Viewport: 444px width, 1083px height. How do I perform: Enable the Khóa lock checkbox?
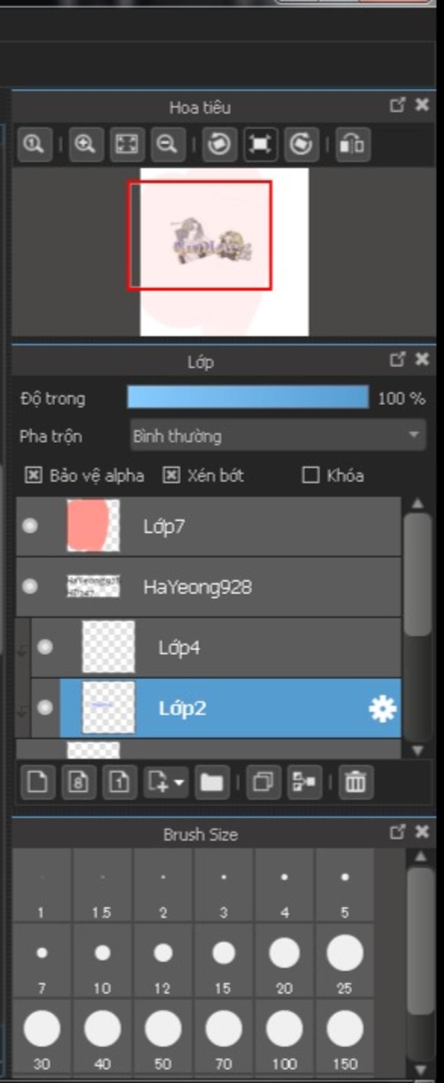(x=310, y=475)
